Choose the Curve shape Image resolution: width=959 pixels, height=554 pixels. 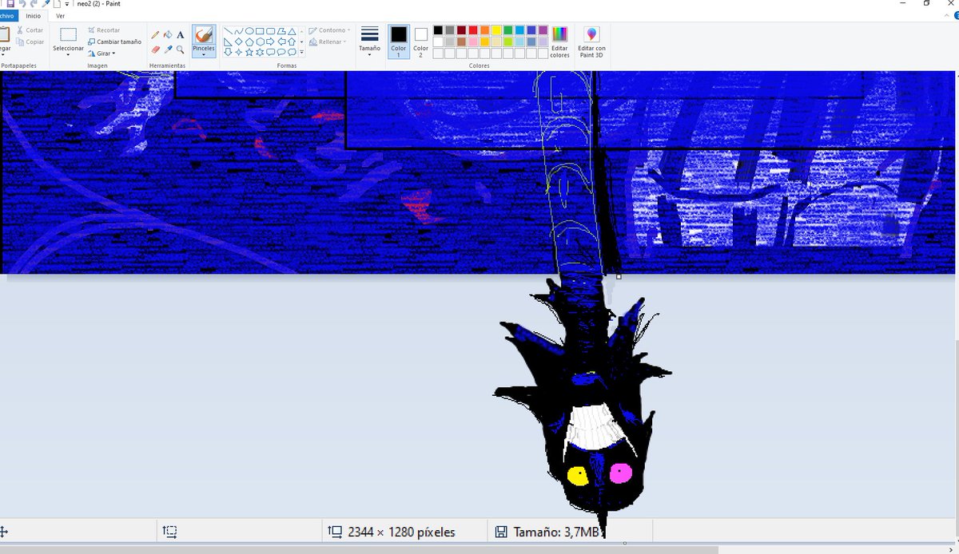point(239,31)
